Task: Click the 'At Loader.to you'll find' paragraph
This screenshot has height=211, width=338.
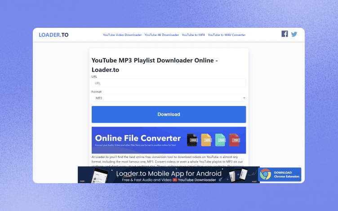Action: [168, 162]
